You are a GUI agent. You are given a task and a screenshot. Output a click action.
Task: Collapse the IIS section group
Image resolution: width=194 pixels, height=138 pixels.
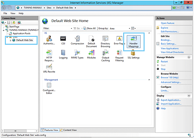149,33
